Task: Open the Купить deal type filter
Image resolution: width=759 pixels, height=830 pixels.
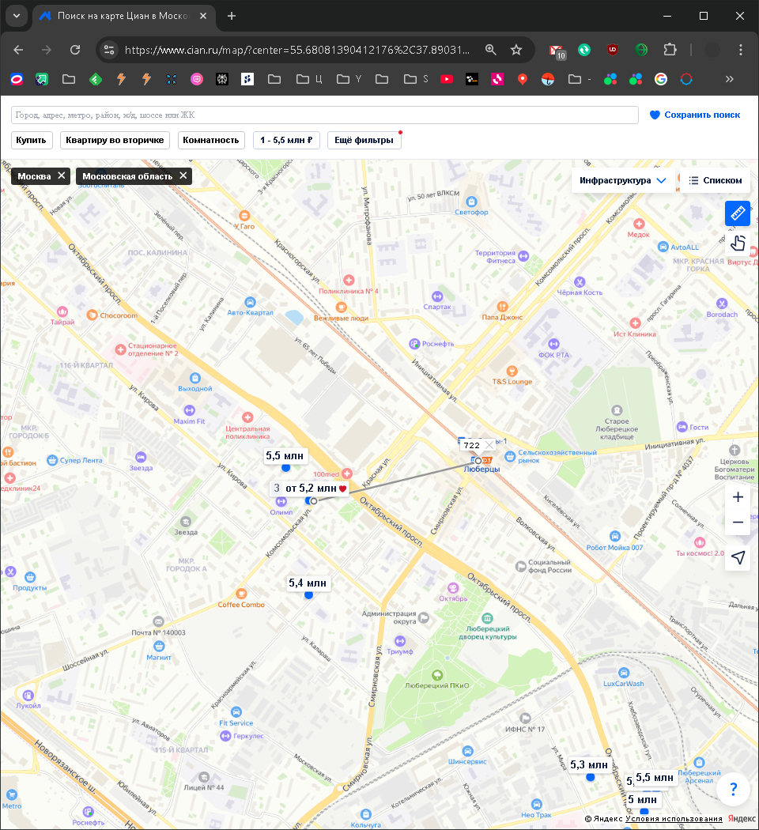Action: pos(31,140)
